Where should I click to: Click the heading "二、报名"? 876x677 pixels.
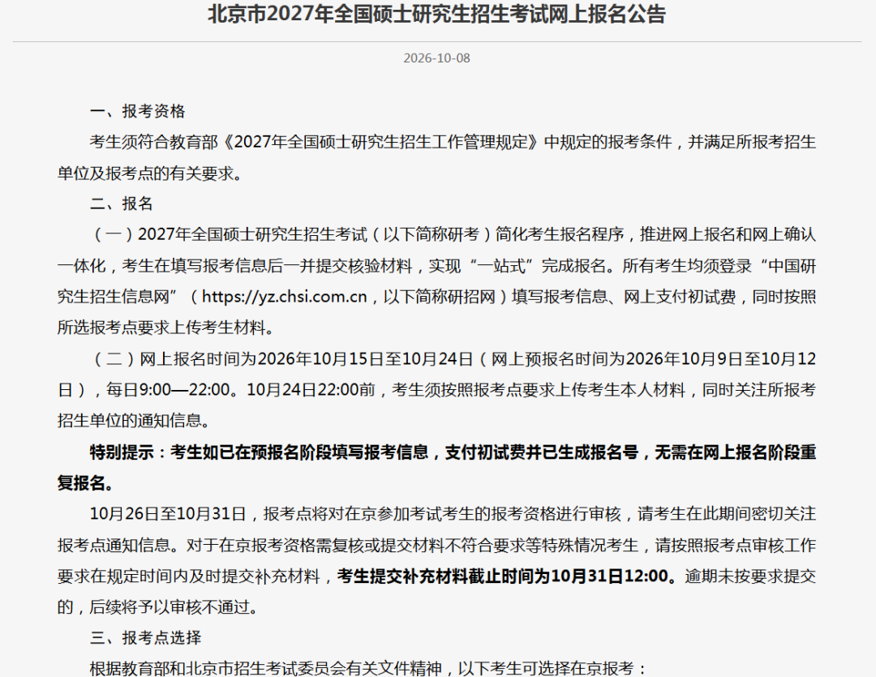coord(121,204)
